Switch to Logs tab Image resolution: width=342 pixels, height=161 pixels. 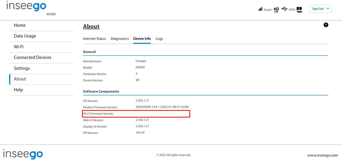[x=159, y=39]
